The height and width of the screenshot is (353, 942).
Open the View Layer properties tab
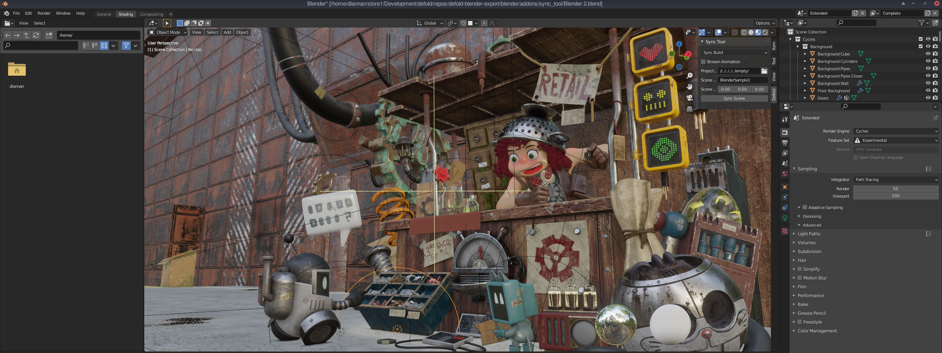(x=785, y=153)
